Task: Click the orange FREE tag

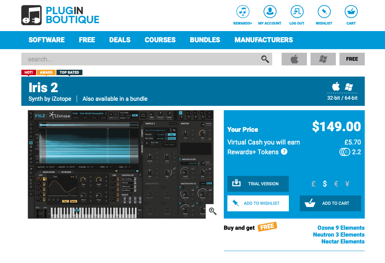Action: pos(268,227)
